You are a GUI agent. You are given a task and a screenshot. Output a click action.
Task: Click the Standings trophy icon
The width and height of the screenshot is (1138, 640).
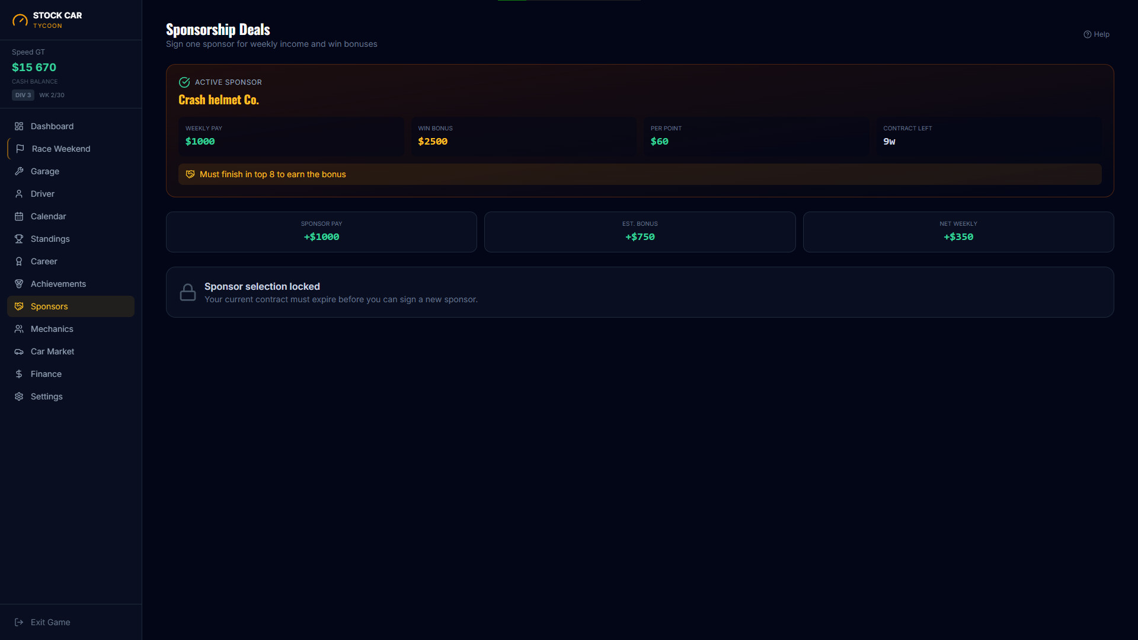tap(19, 239)
